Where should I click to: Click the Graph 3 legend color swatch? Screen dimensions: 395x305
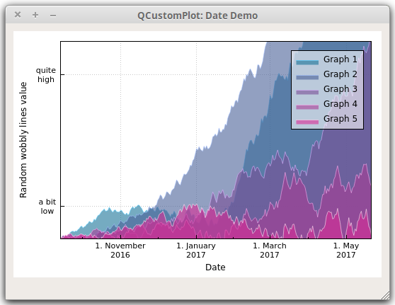pos(307,92)
